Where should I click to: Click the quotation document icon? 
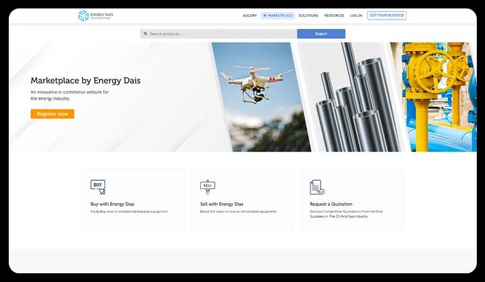click(317, 187)
